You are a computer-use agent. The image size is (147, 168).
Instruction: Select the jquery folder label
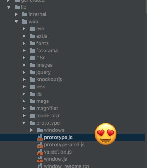(44, 72)
